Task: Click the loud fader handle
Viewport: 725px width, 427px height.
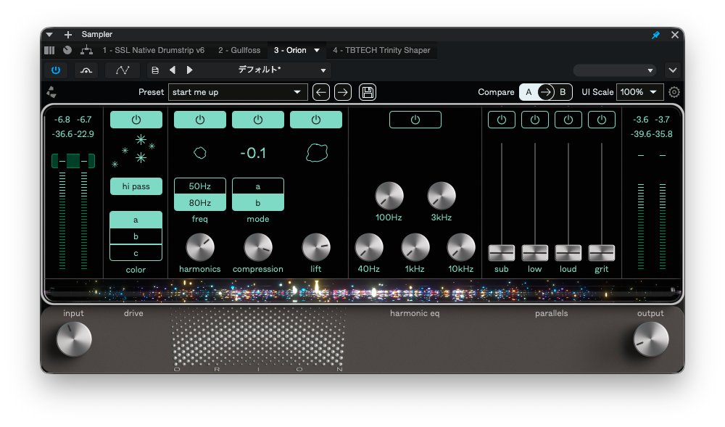Action: (x=568, y=253)
